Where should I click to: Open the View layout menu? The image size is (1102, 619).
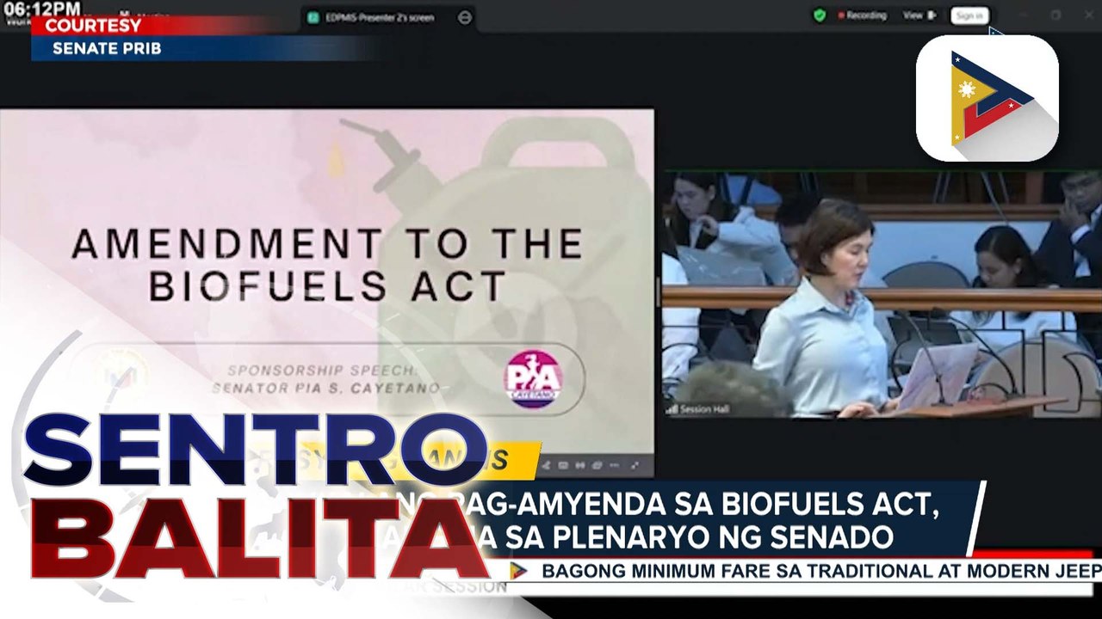click(919, 15)
